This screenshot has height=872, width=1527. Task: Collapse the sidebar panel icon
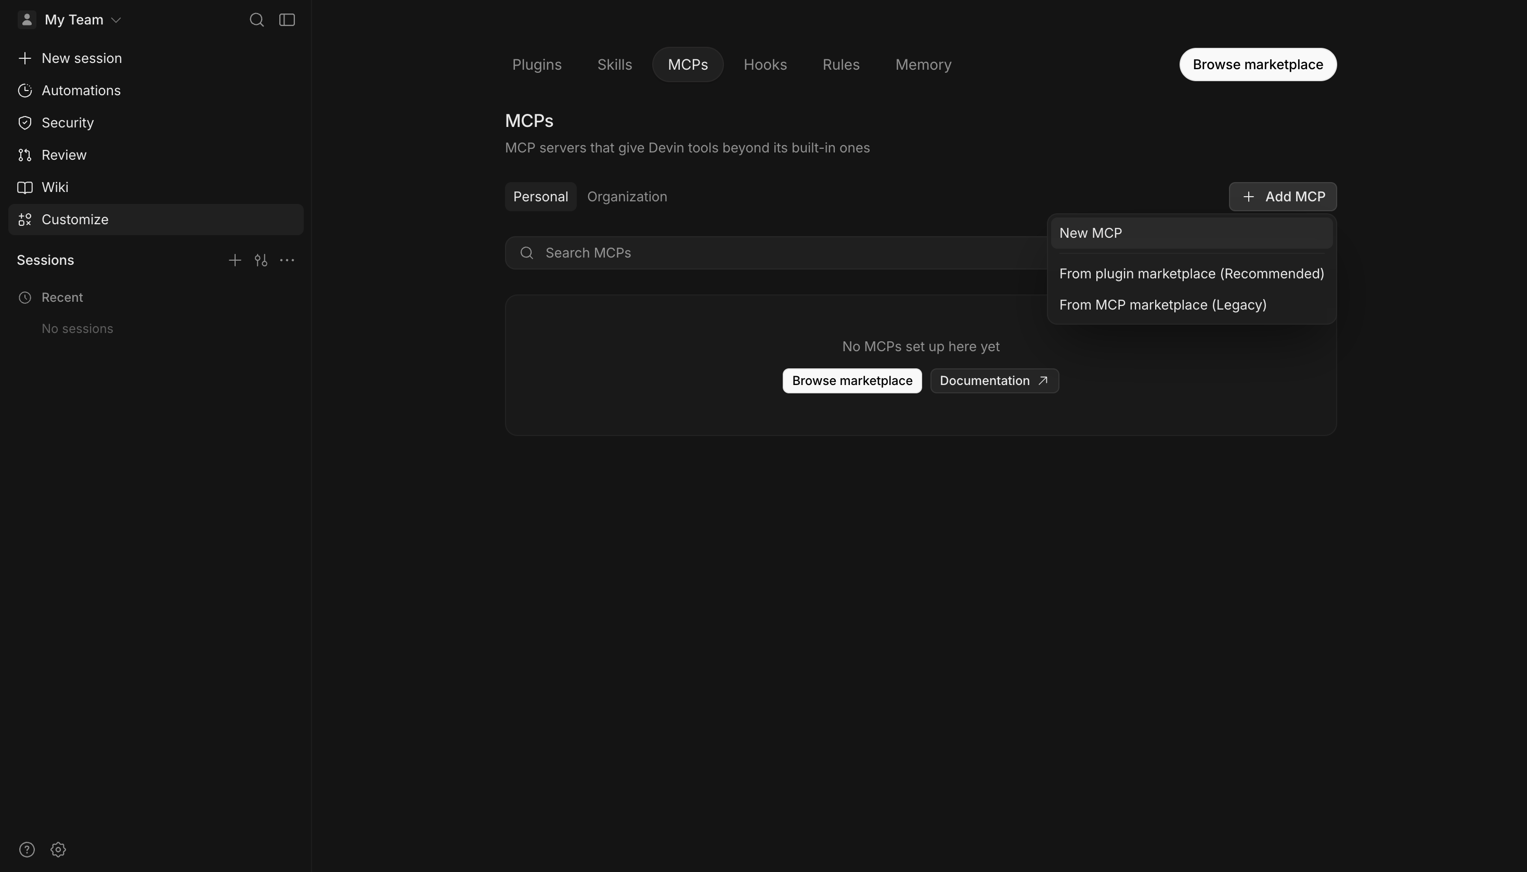click(x=287, y=20)
